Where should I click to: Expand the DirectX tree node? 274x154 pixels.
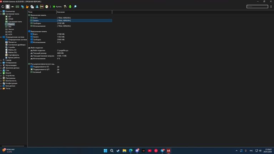coord(1,73)
